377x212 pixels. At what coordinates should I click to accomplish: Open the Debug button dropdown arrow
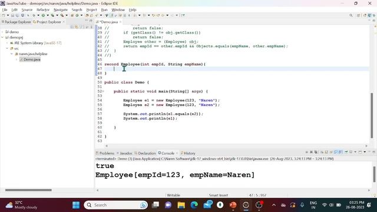pyautogui.click(x=38, y=15)
